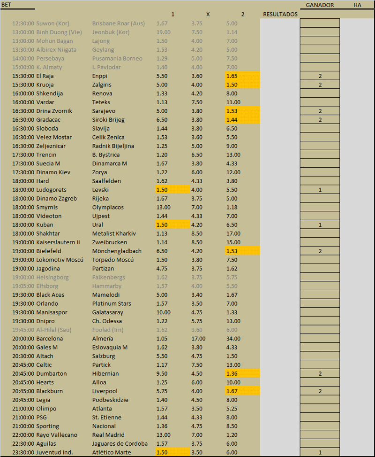Viewport: 375px width, 457px height.
Task: Select the team name Celtic
Action: 44,364
